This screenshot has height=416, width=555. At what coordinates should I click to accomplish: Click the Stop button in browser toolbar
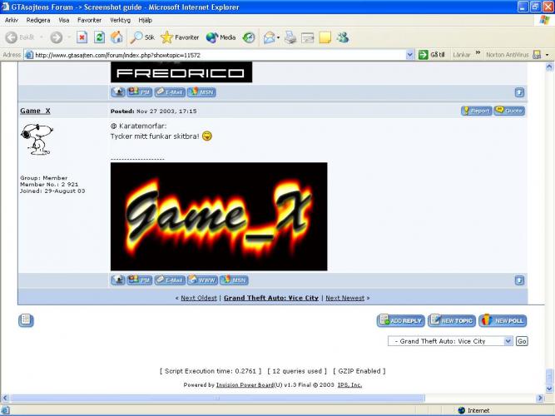(82, 37)
